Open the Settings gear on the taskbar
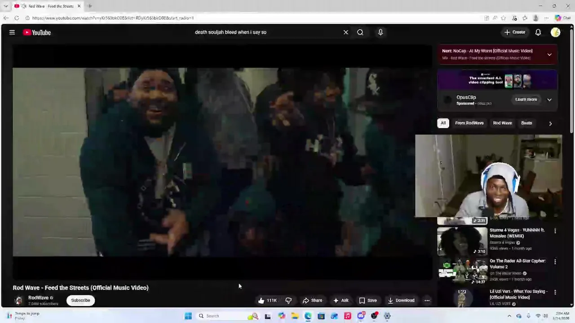The height and width of the screenshot is (323, 575). click(387, 316)
